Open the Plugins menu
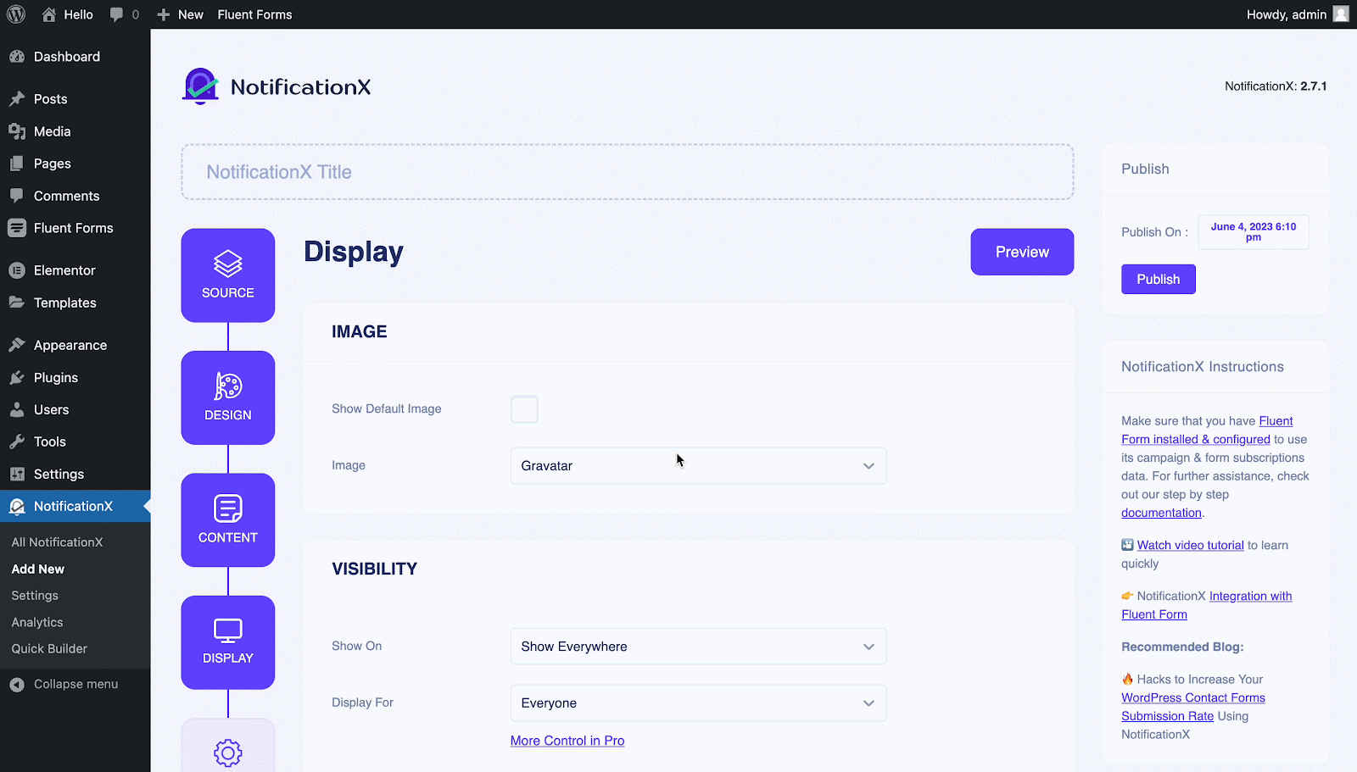The height and width of the screenshot is (772, 1357). (x=56, y=378)
